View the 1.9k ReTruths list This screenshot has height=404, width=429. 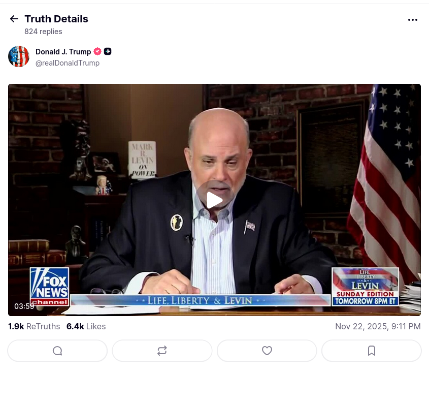point(34,326)
